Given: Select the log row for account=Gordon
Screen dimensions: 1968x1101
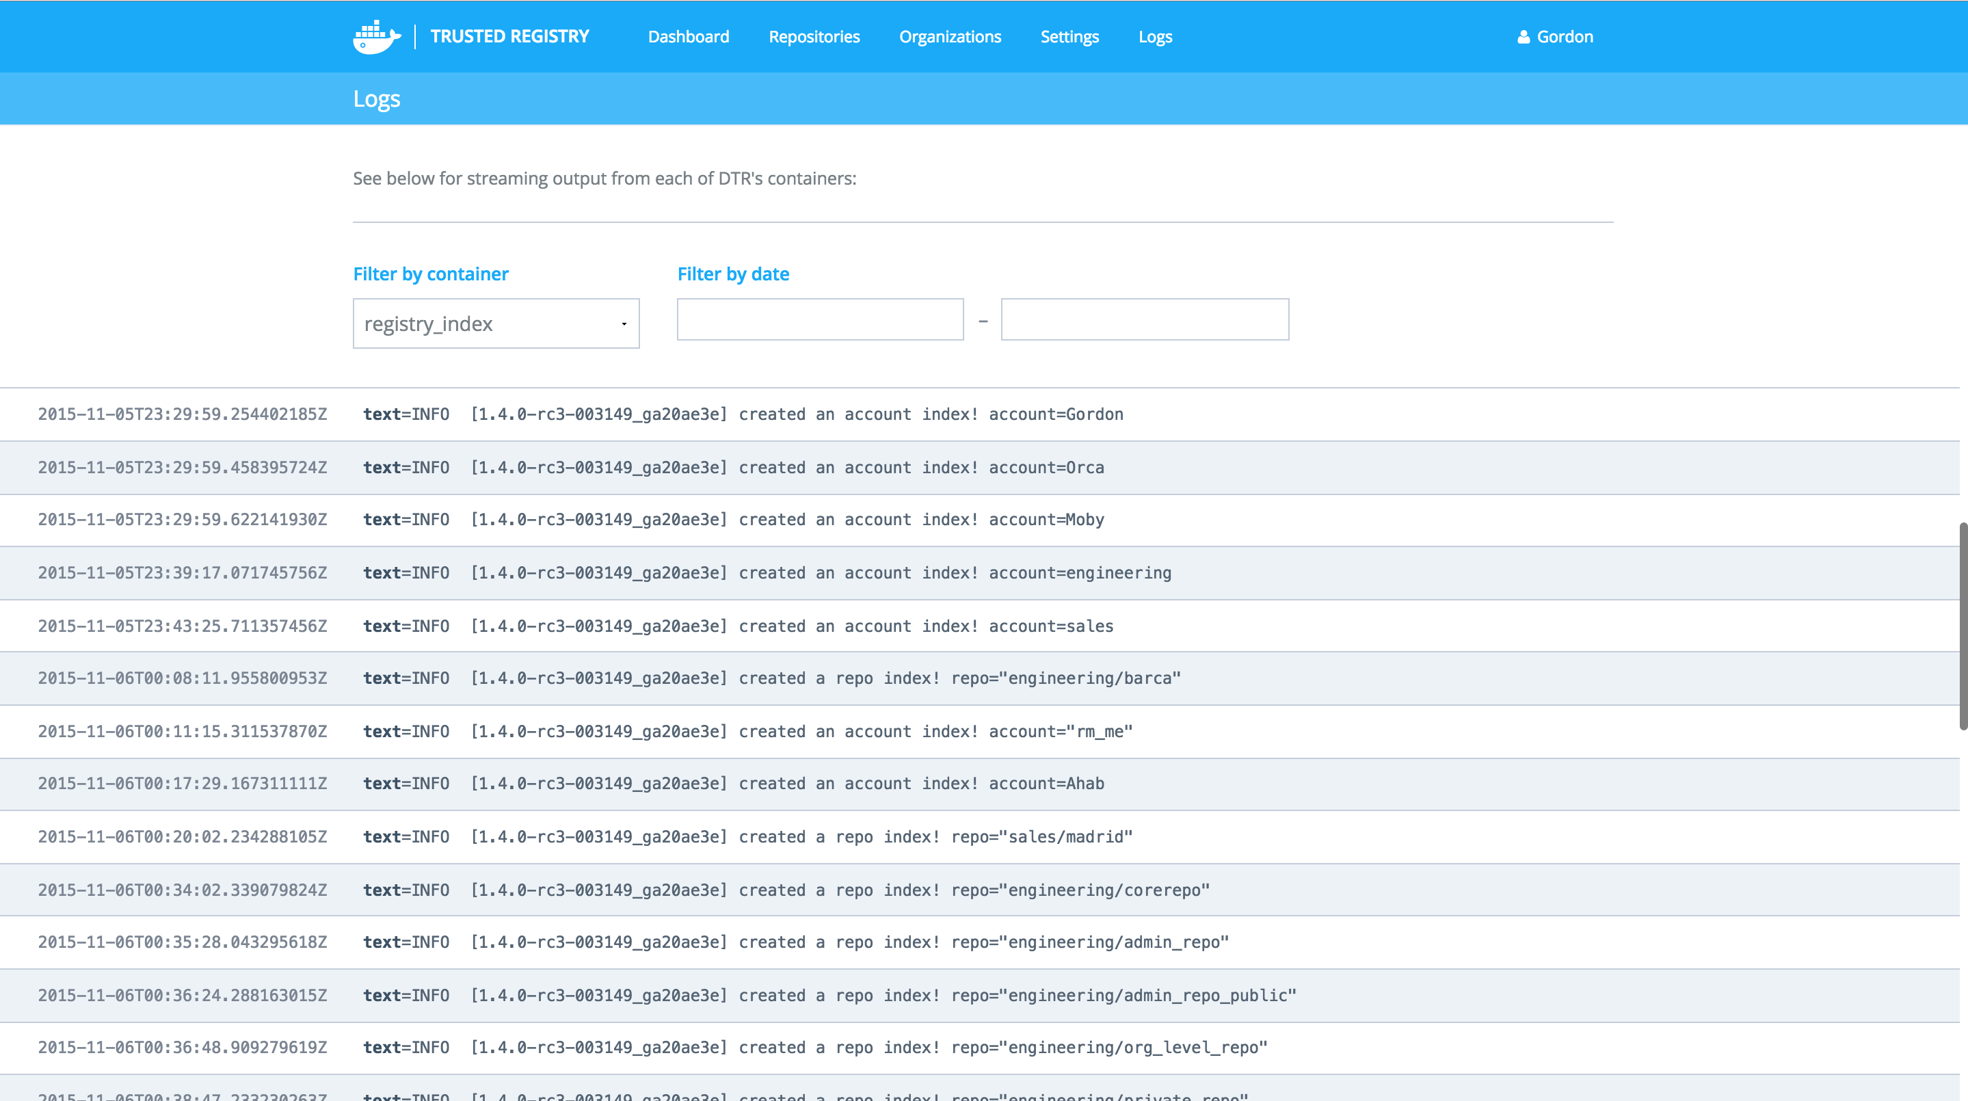Looking at the screenshot, I should (x=979, y=414).
